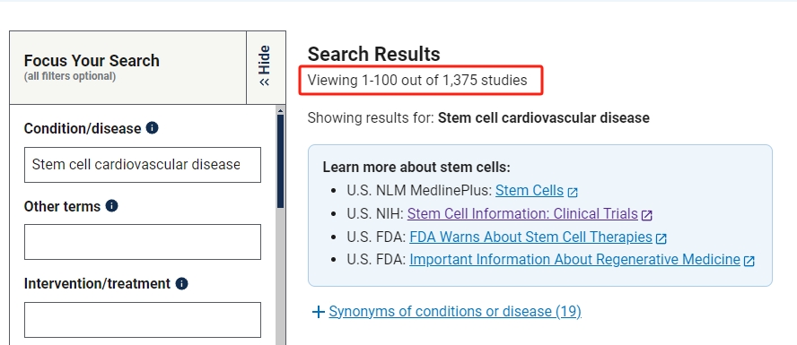Click the filter panel scroll up arrow
The height and width of the screenshot is (345, 797).
click(x=281, y=109)
